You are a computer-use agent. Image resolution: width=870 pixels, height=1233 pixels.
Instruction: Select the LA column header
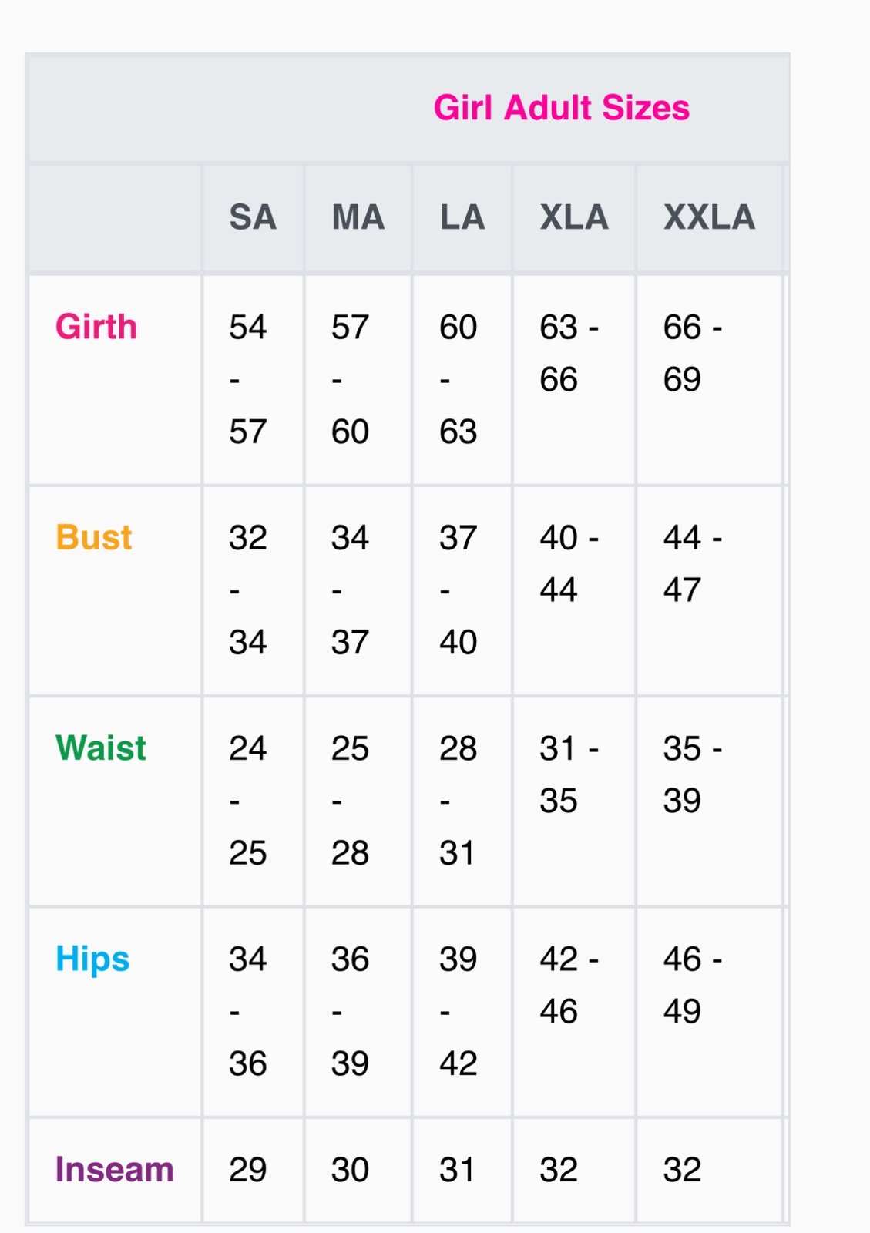(x=462, y=217)
